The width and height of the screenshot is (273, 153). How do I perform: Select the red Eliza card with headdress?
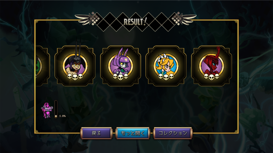pyautogui.click(x=211, y=66)
